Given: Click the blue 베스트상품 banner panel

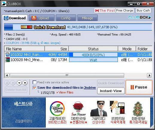Looking at the screenshot, I should pyautogui.click(x=24, y=112).
